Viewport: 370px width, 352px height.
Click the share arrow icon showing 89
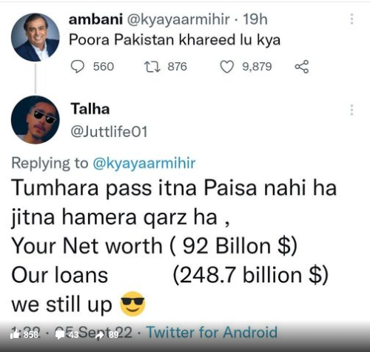[101, 335]
